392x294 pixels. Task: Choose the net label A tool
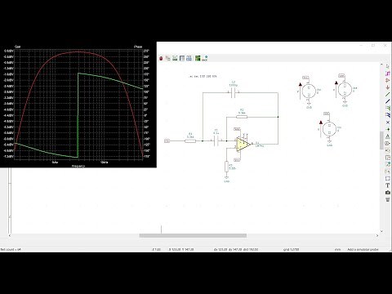(388, 136)
